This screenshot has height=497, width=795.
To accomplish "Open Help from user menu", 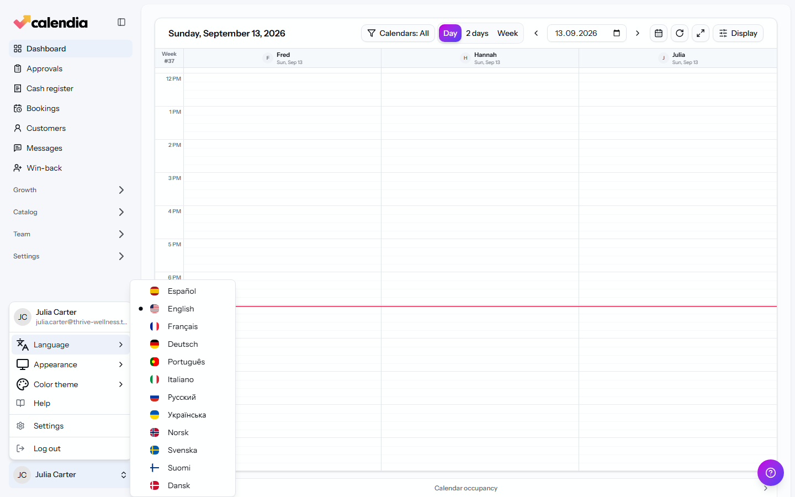I will (x=70, y=403).
